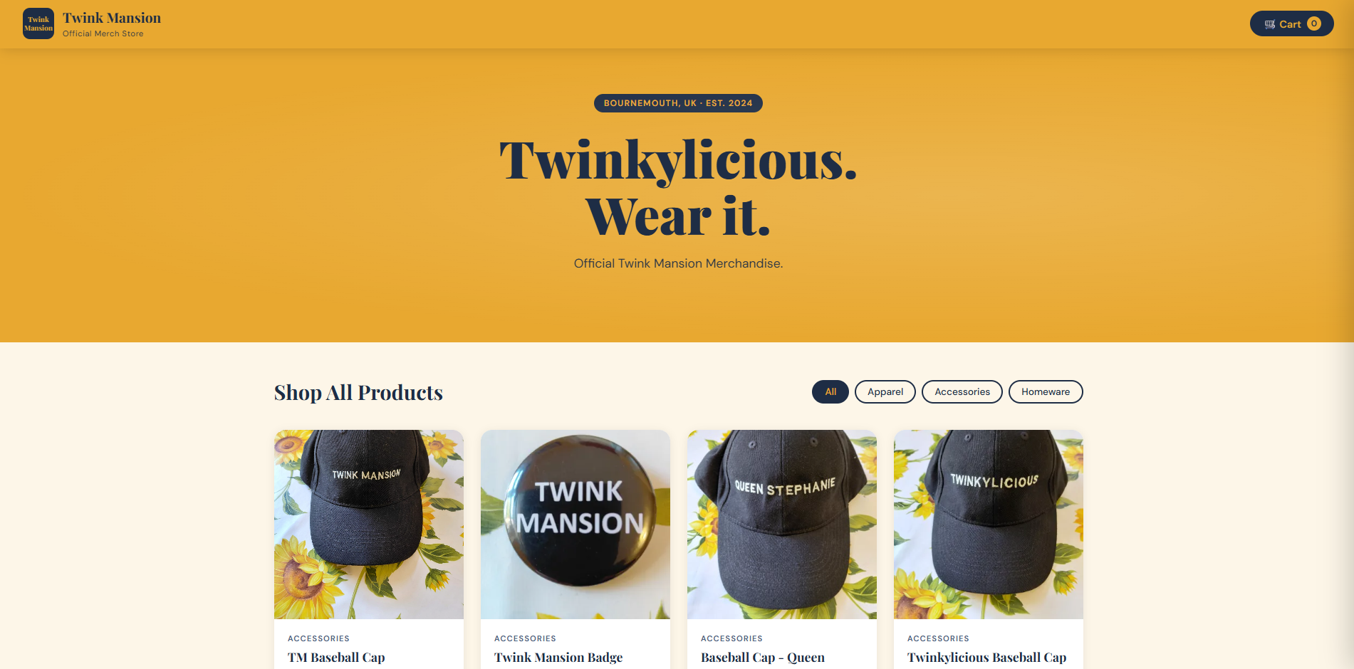The width and height of the screenshot is (1354, 669).
Task: Click the Official Merch Store subtitle
Action: click(103, 33)
